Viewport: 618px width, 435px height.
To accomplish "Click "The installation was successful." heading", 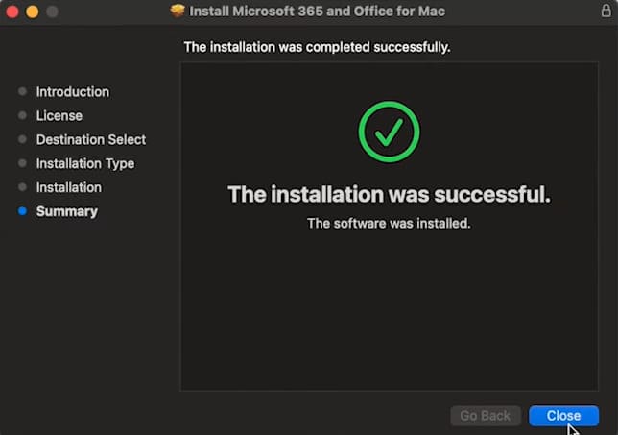I will click(x=389, y=195).
